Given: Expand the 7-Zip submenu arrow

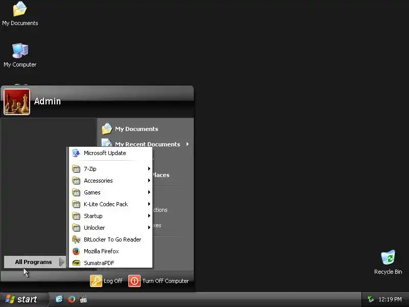Looking at the screenshot, I should click(x=149, y=169).
